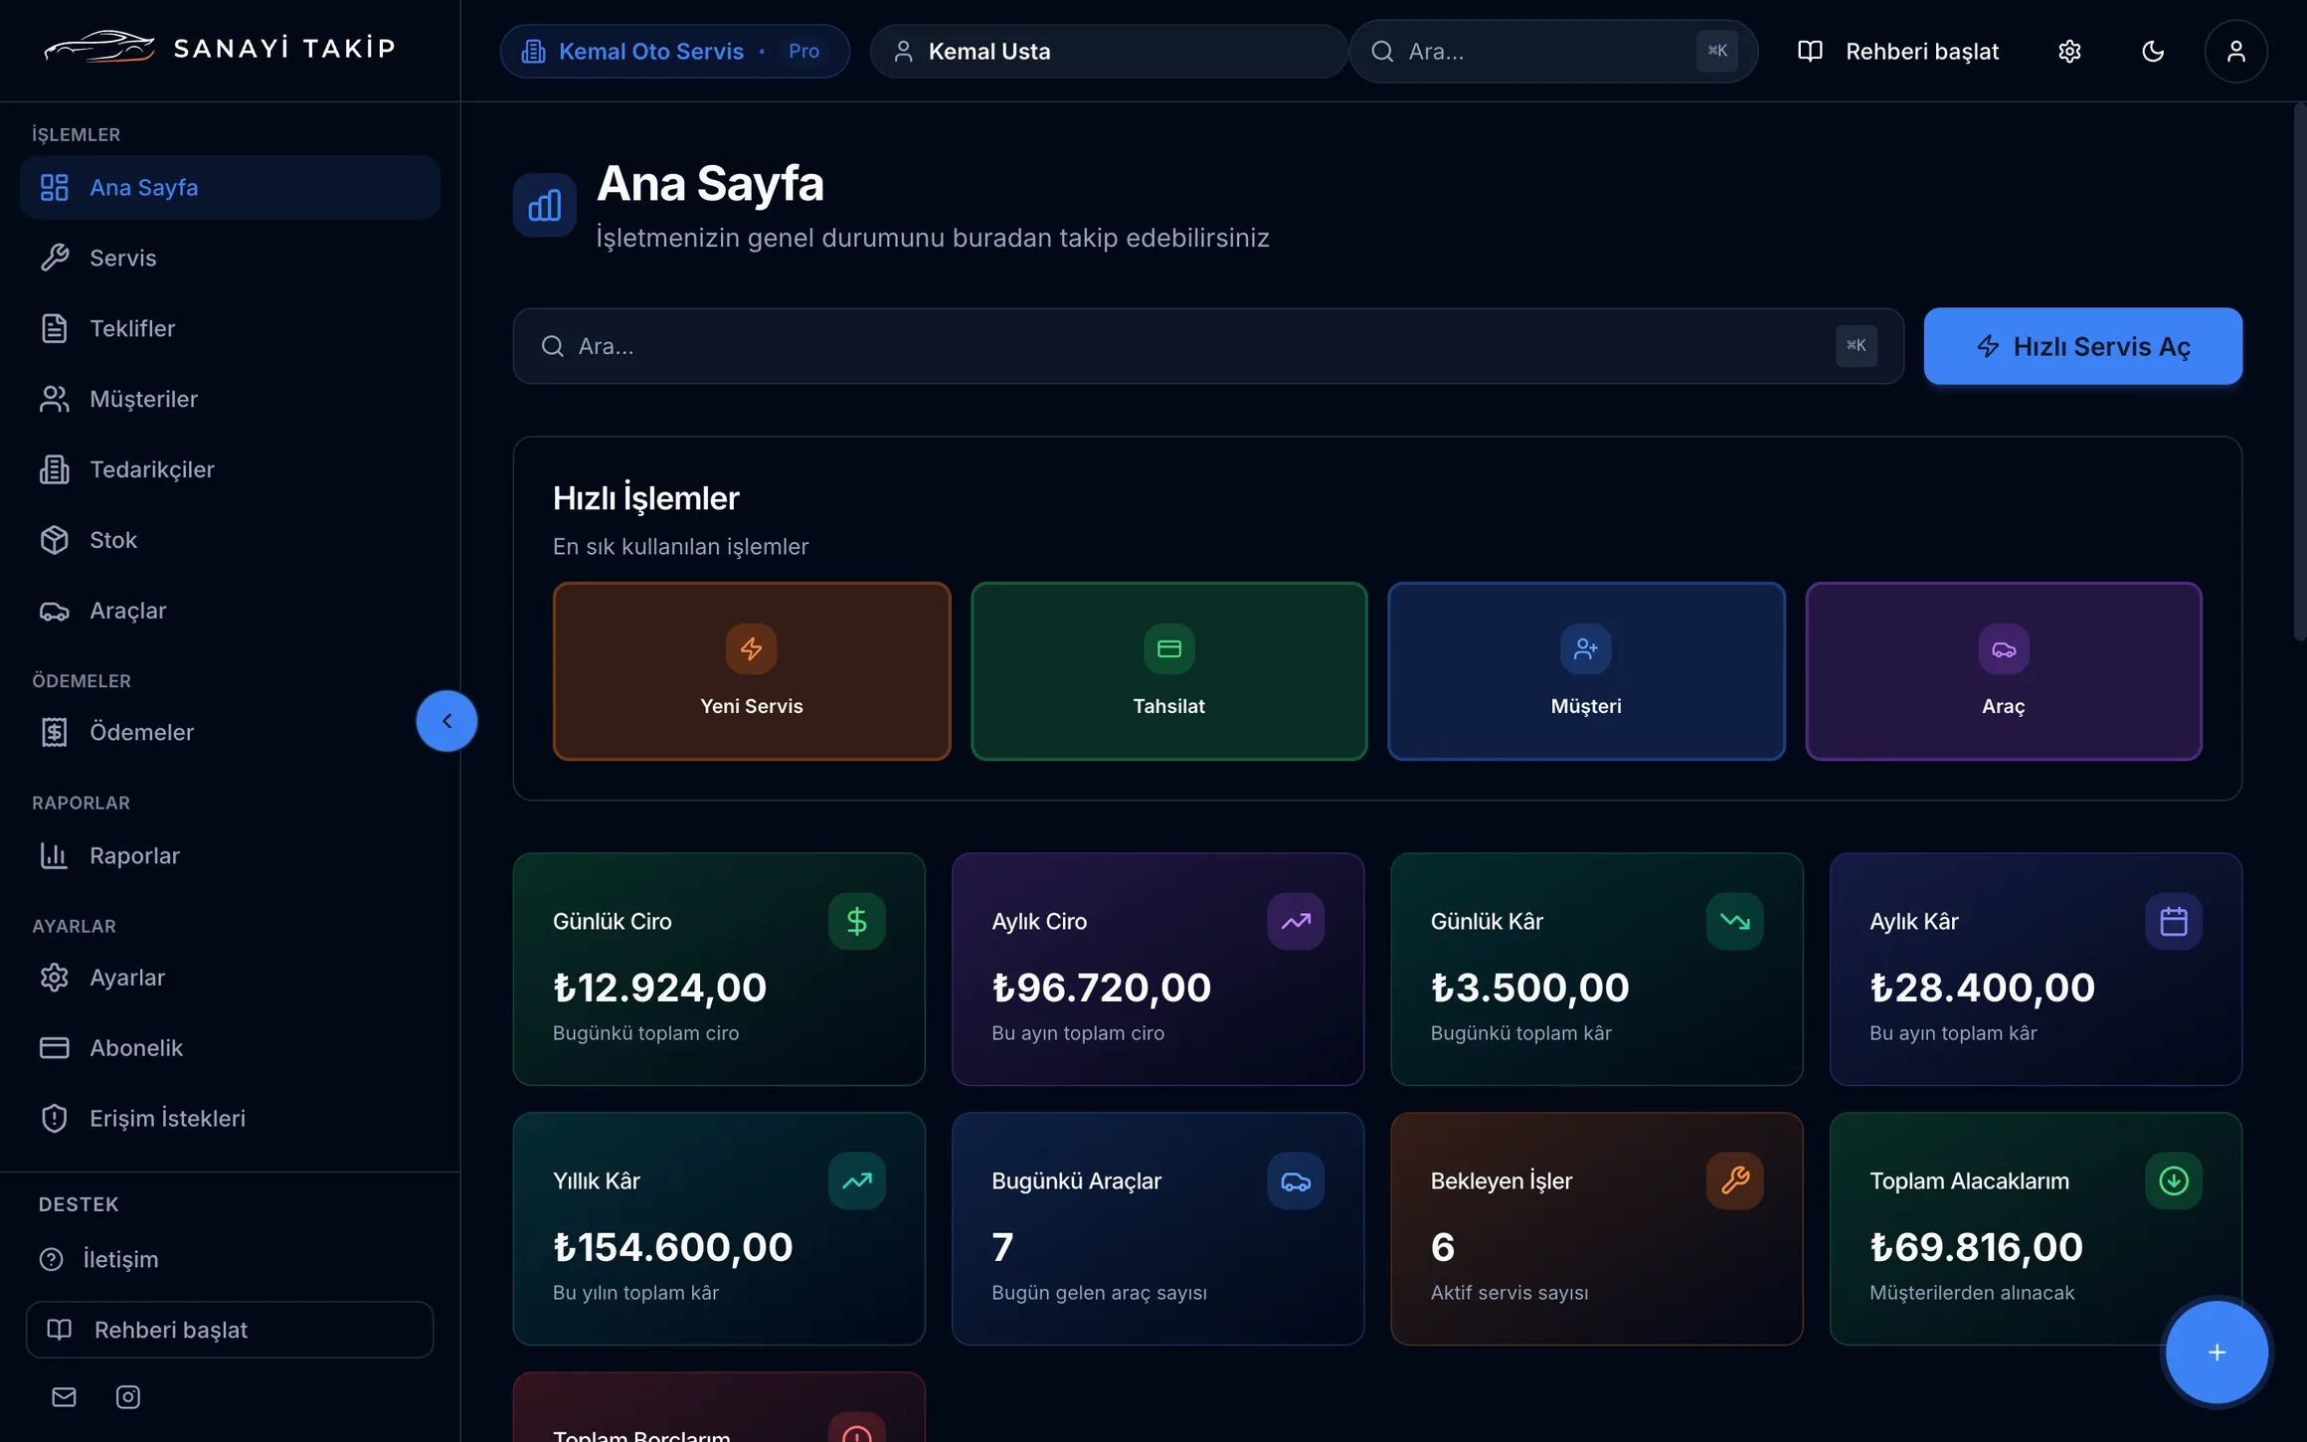This screenshot has height=1442, width=2307.
Task: Click floating plus action button
Action: click(2217, 1352)
